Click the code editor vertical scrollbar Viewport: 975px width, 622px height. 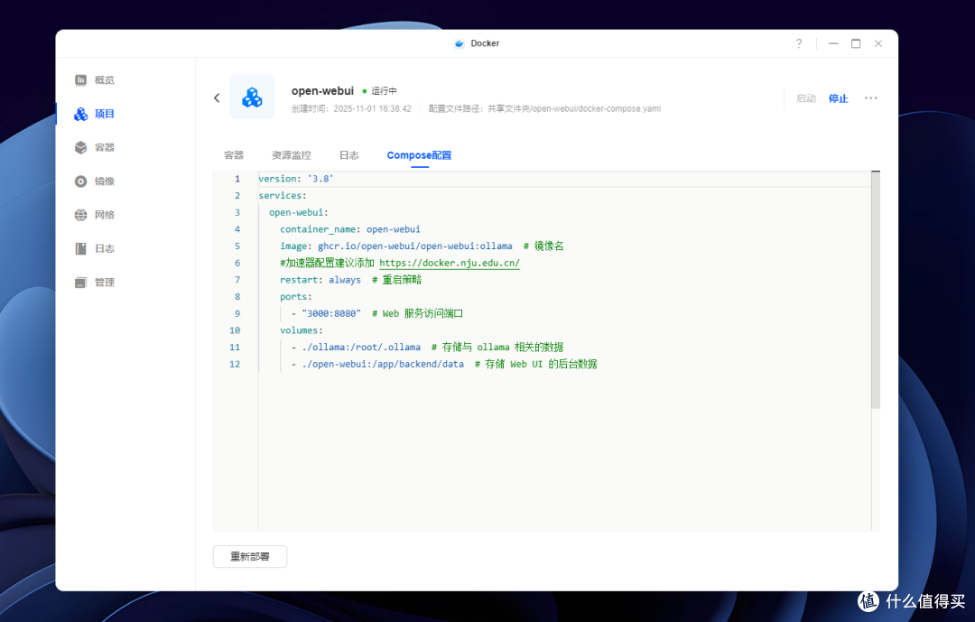click(x=876, y=290)
